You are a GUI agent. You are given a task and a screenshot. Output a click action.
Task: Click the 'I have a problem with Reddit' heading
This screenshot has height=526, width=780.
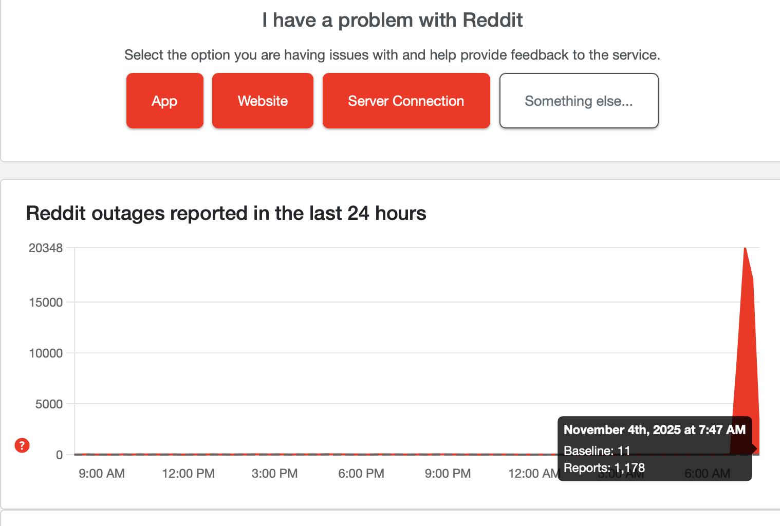point(392,20)
